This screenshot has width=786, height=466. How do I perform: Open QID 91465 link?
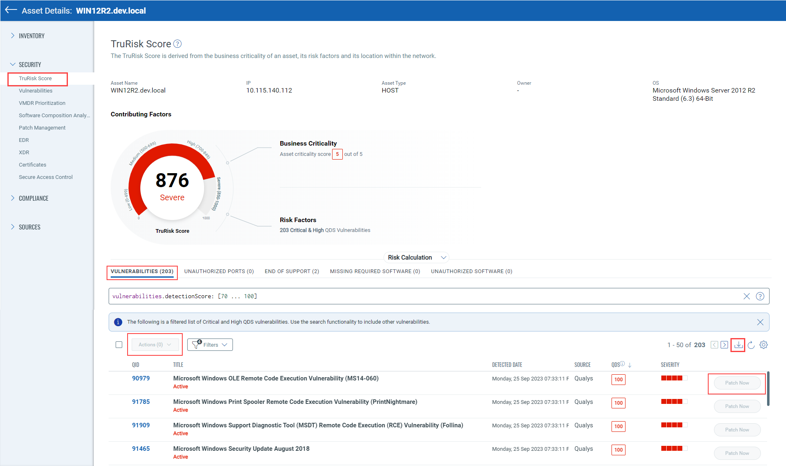point(141,449)
